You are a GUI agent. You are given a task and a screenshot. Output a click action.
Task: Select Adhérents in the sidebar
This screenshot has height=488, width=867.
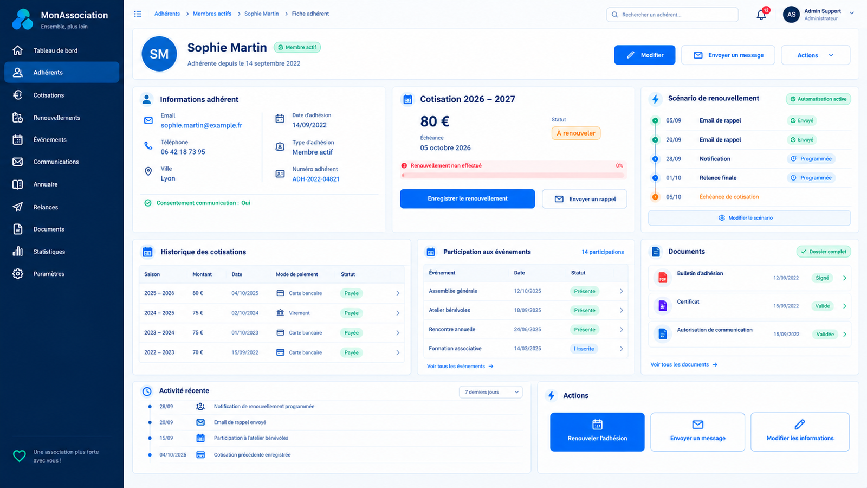(62, 72)
